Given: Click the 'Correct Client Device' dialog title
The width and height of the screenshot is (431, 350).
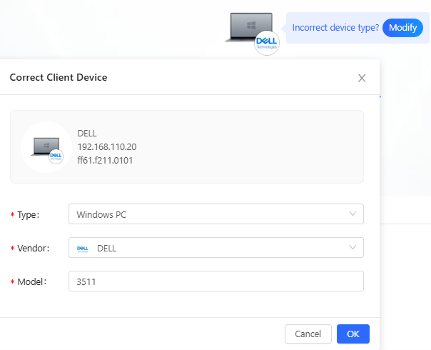Looking at the screenshot, I should coord(59,77).
